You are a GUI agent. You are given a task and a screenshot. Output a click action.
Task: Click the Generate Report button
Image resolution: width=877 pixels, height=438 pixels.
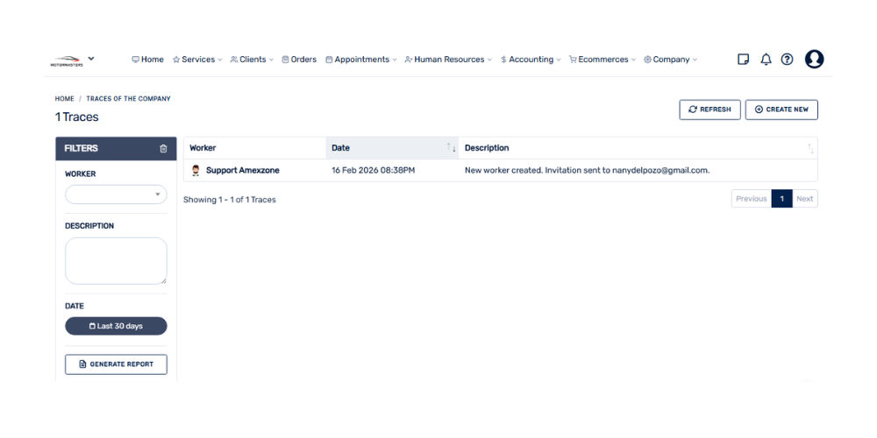[x=116, y=364]
